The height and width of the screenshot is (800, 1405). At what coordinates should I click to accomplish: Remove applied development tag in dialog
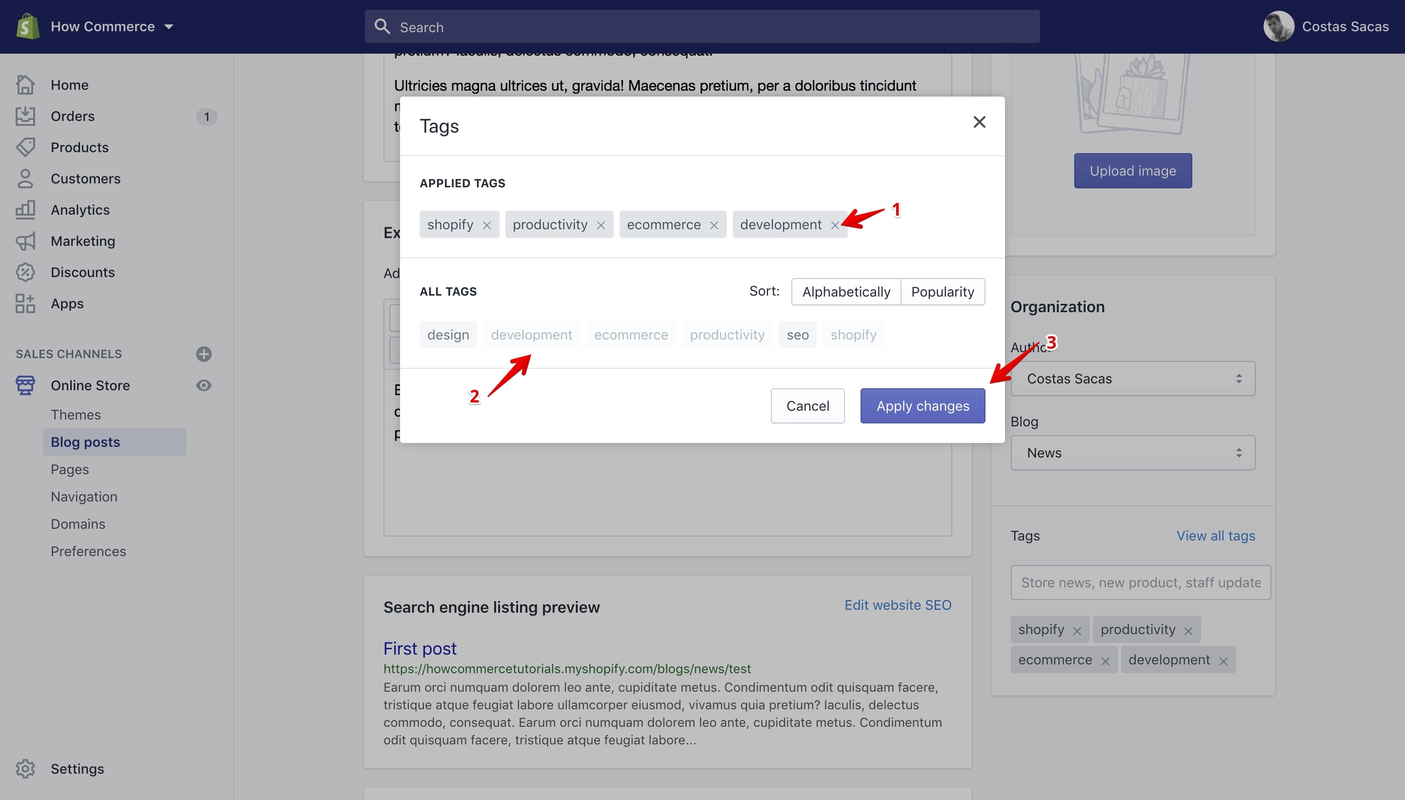835,225
